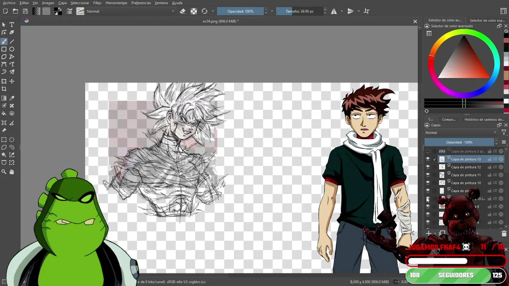Open an existing file from the toolbar
509x286 pixels.
(16, 11)
